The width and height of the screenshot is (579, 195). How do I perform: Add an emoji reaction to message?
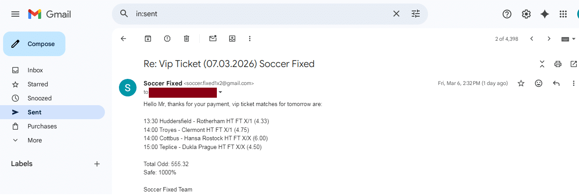point(539,83)
